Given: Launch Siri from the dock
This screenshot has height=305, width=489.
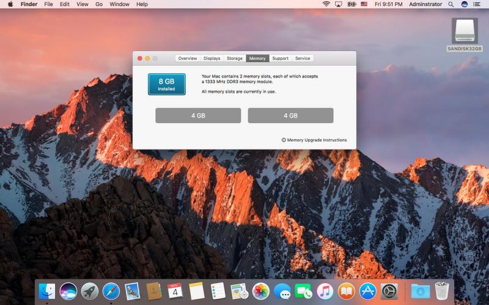Looking at the screenshot, I should click(x=68, y=292).
